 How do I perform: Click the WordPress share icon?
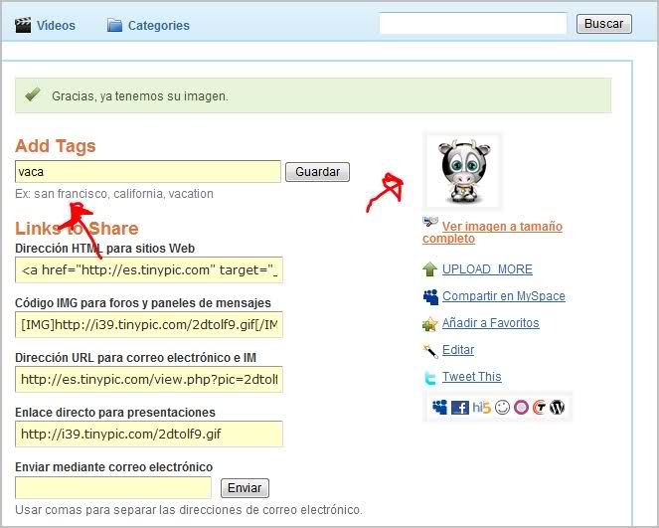(557, 408)
